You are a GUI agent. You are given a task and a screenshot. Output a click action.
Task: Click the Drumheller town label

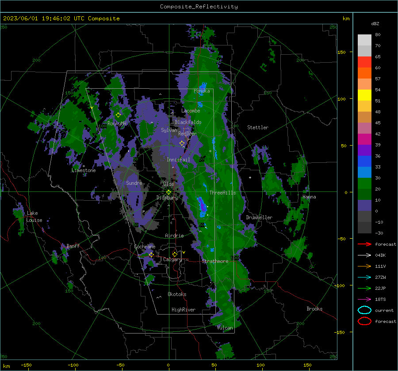(x=259, y=217)
